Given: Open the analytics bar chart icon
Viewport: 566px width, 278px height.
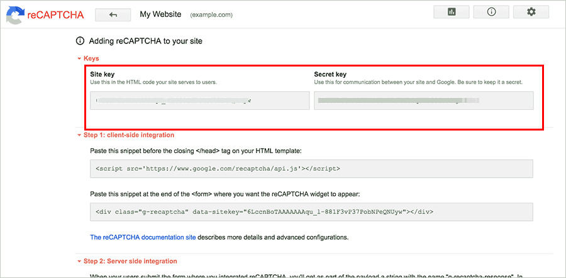Looking at the screenshot, I should point(451,12).
